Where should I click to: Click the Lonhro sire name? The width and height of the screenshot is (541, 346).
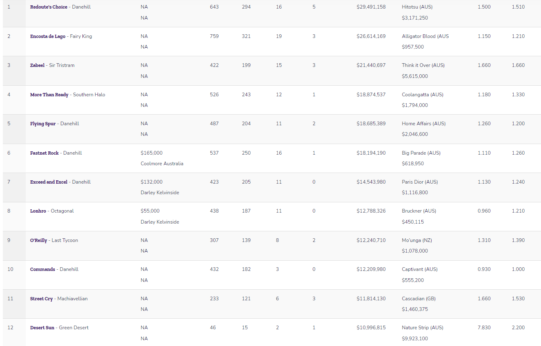click(x=38, y=211)
